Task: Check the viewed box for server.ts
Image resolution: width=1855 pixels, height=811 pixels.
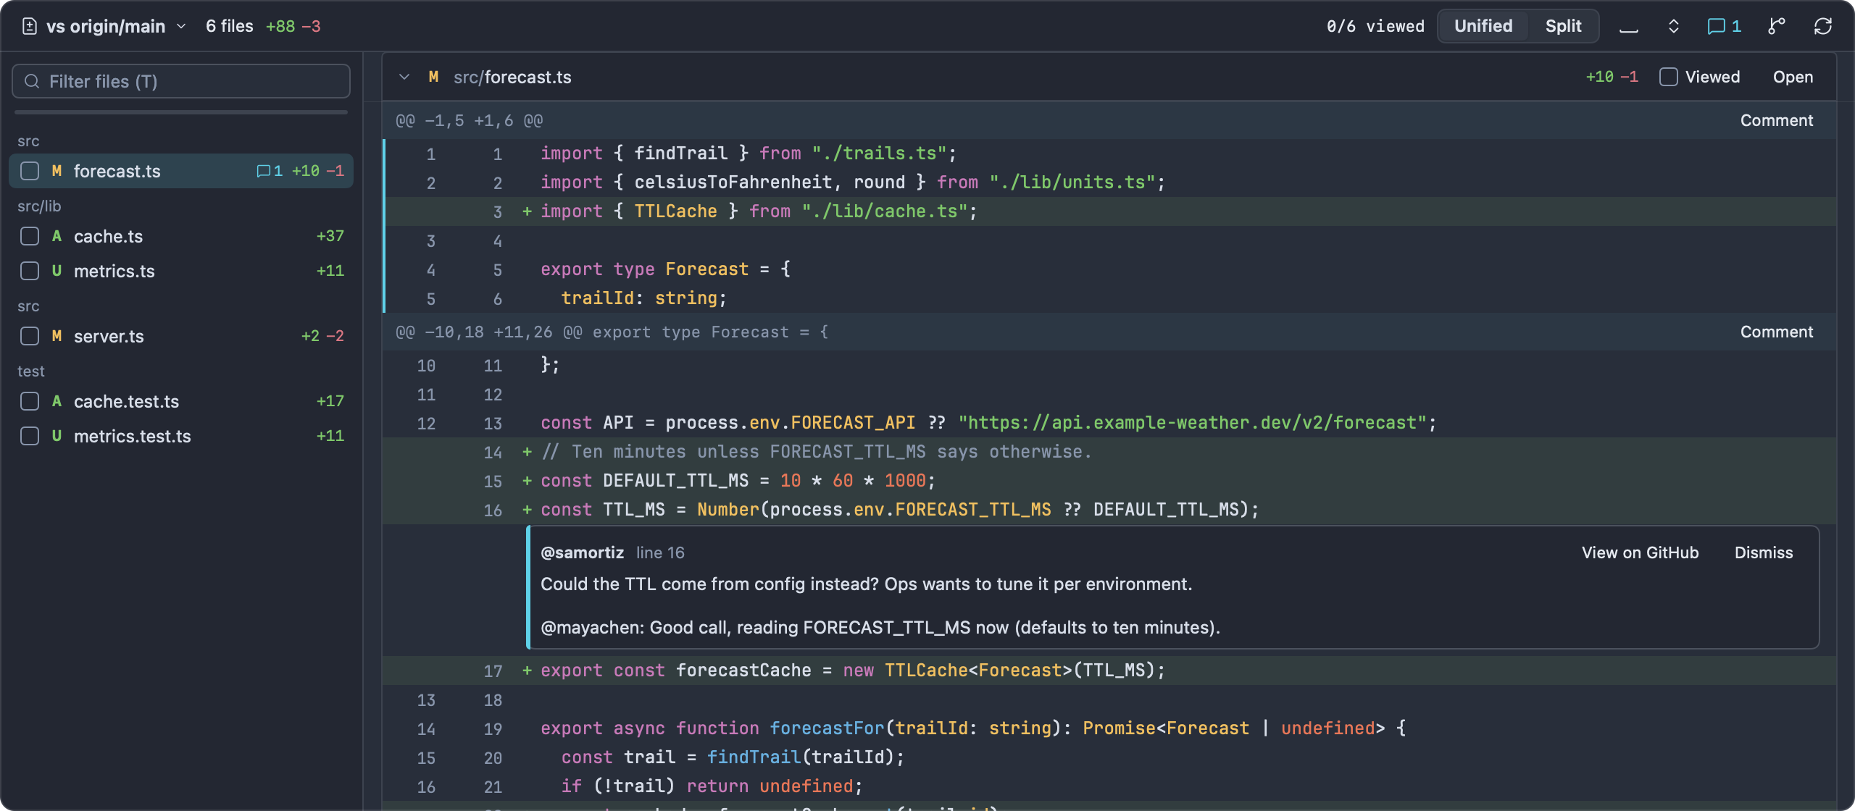Action: pos(30,336)
